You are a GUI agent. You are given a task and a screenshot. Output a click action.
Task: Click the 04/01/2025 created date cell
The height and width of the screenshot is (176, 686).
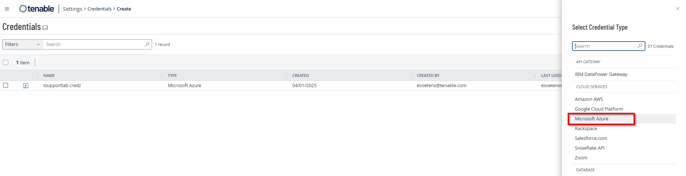point(304,86)
